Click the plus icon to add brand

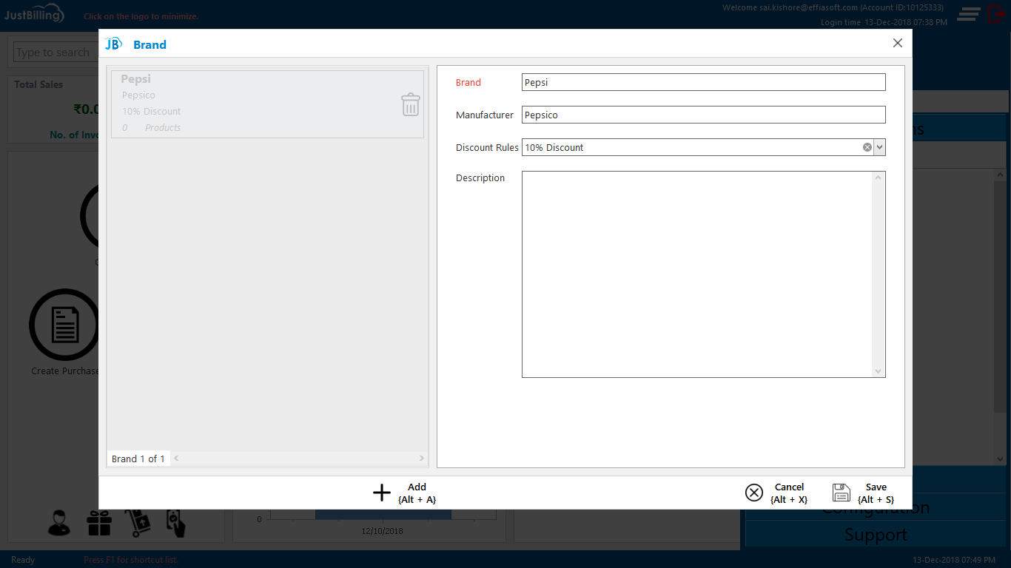tap(381, 493)
